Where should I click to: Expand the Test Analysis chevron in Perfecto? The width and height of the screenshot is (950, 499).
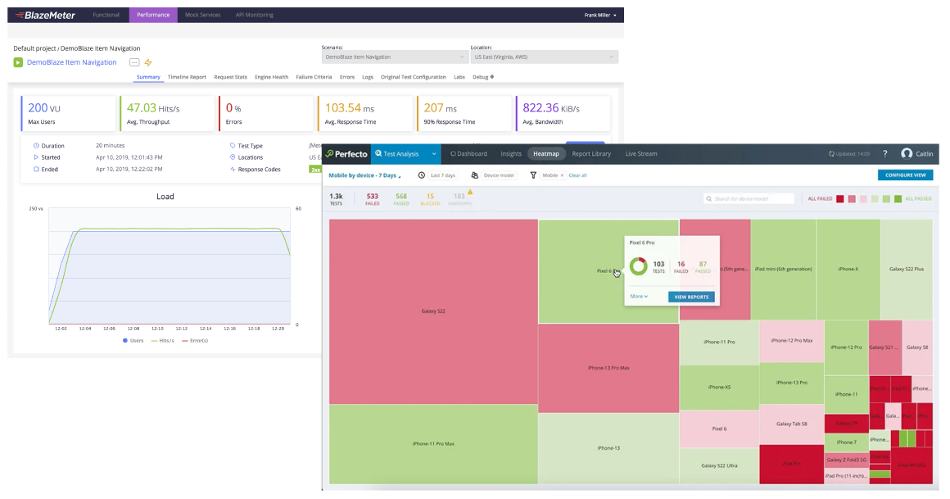pyautogui.click(x=434, y=154)
